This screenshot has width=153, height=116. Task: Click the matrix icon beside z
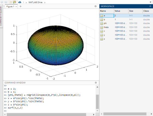tap(102, 39)
